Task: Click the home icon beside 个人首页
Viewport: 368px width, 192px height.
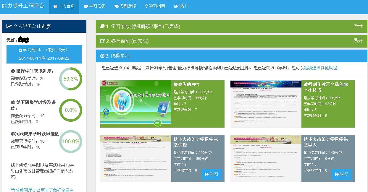Action: click(x=55, y=6)
